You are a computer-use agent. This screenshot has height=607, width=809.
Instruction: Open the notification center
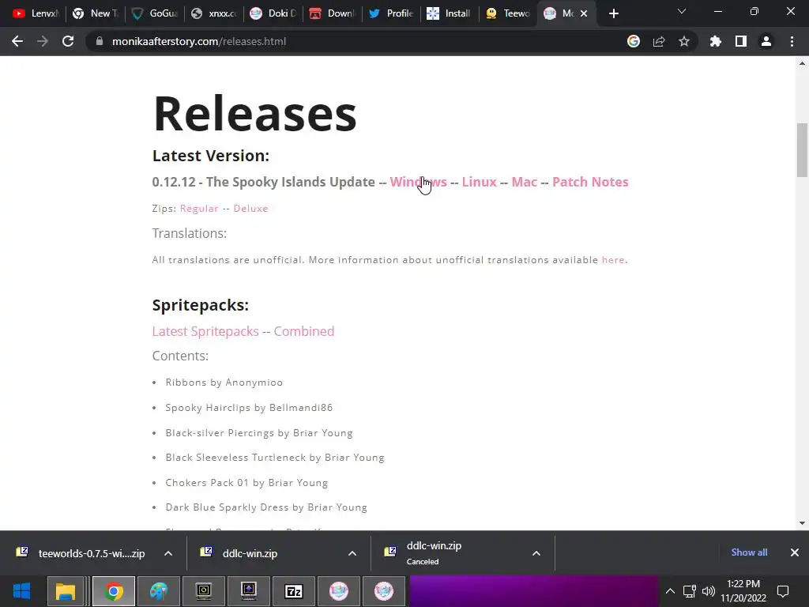[783, 591]
